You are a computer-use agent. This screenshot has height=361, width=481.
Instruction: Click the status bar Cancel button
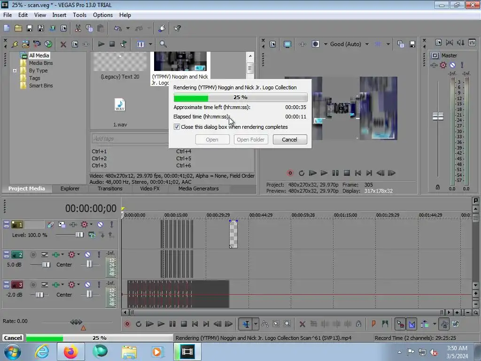click(13, 338)
